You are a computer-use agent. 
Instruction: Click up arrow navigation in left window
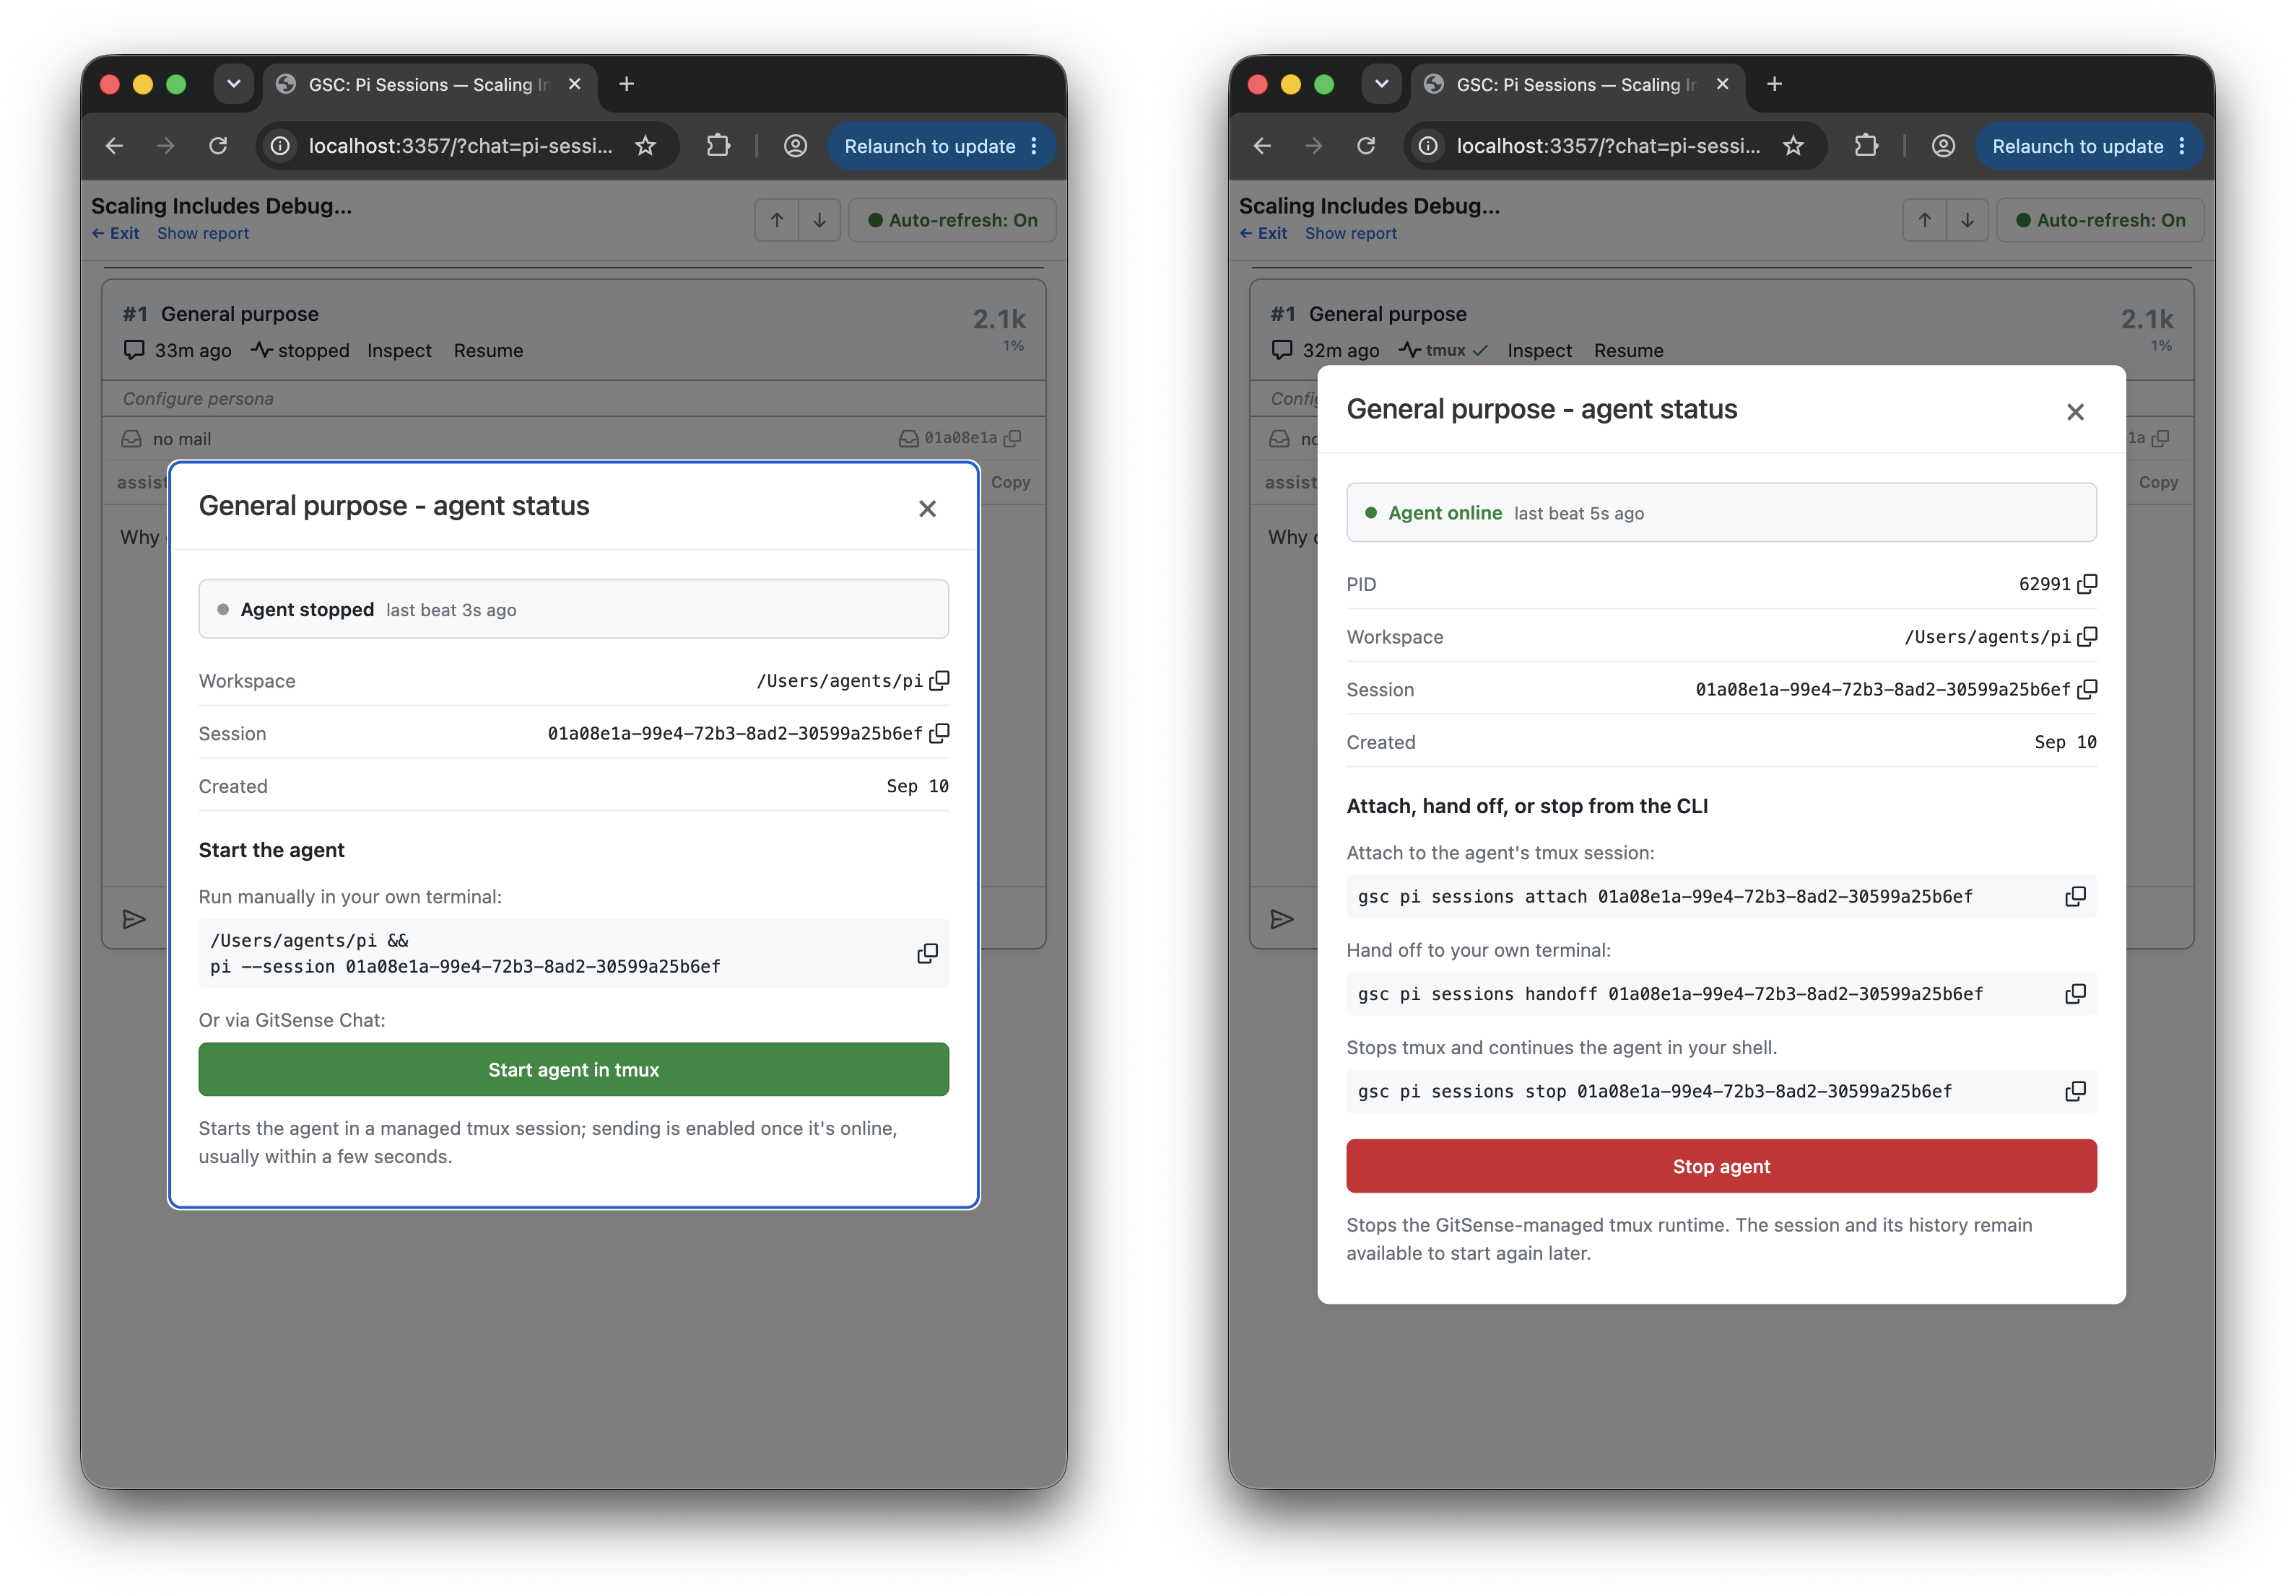pos(777,220)
